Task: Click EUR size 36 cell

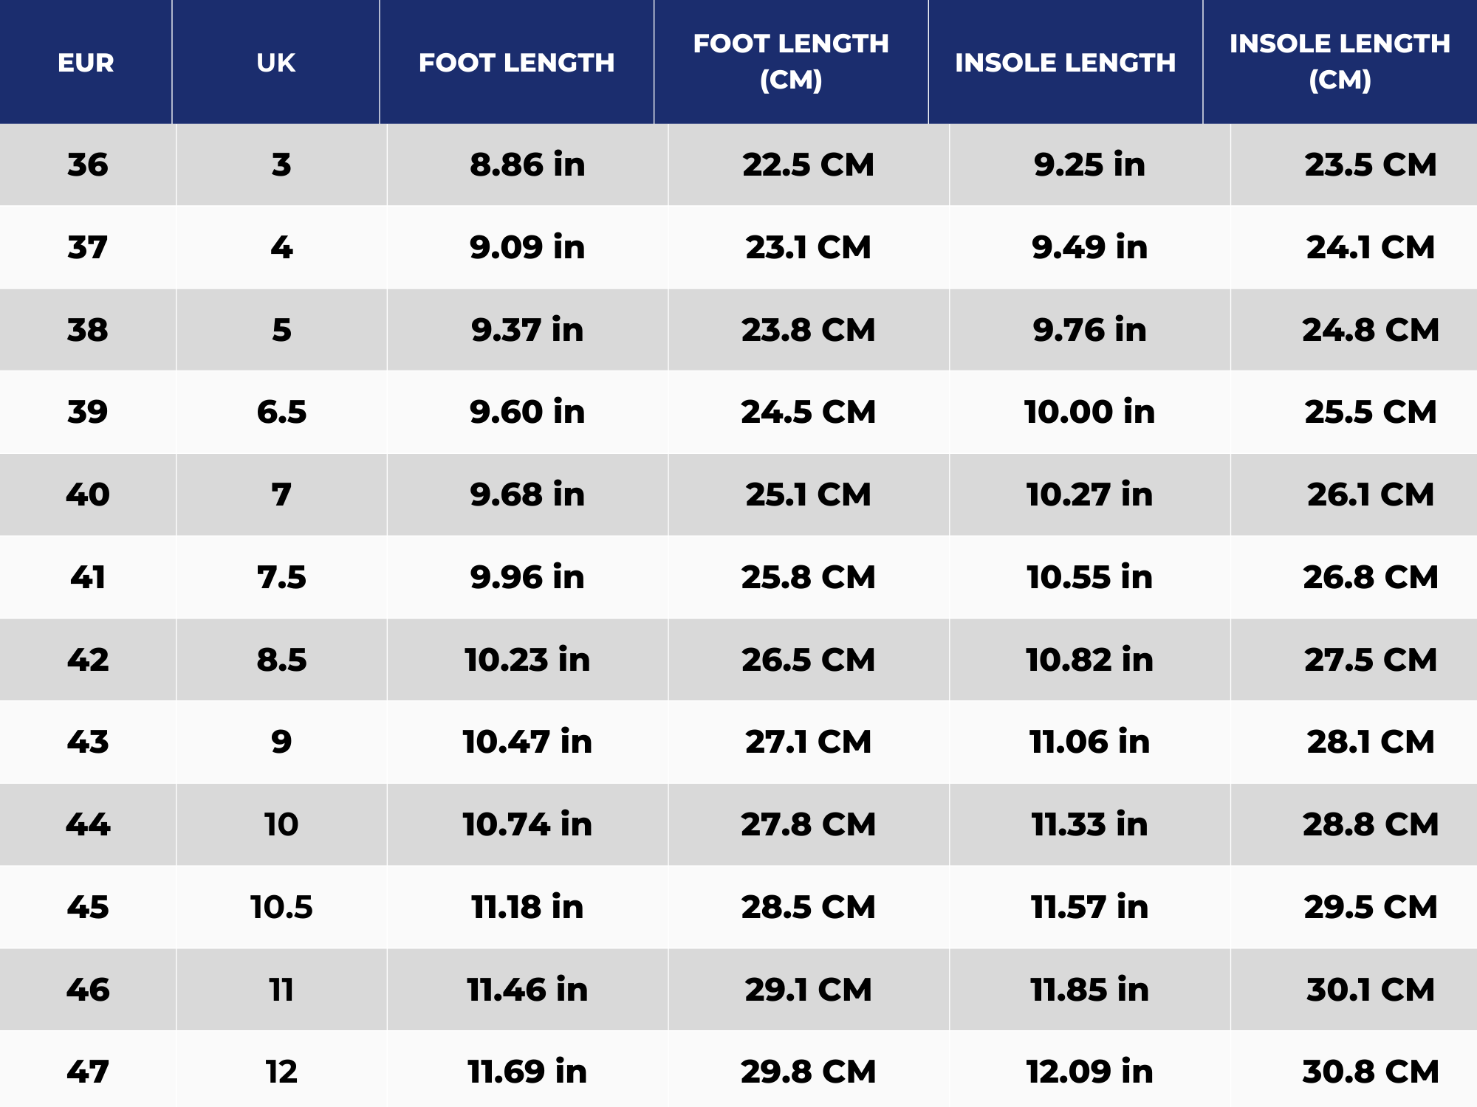Action: pyautogui.click(x=88, y=165)
